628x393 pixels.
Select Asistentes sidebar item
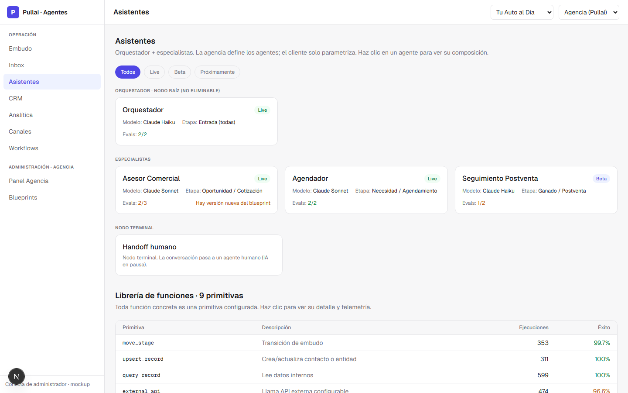click(52, 82)
